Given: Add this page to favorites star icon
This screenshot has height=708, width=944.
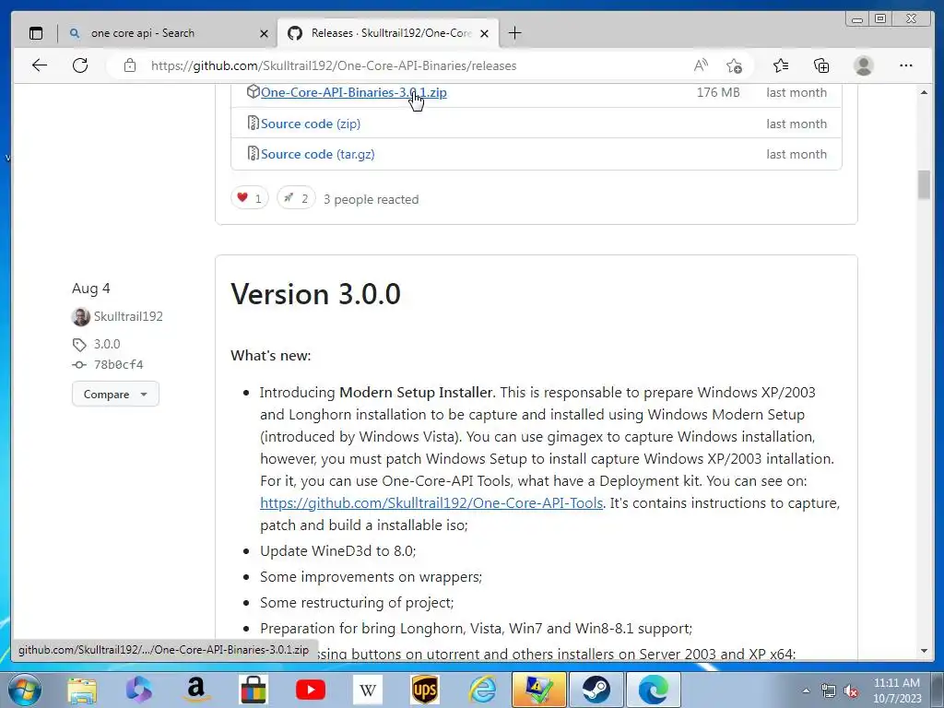Looking at the screenshot, I should (733, 65).
